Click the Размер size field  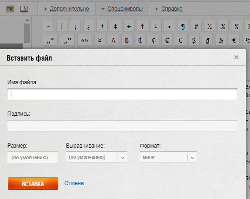point(33,157)
